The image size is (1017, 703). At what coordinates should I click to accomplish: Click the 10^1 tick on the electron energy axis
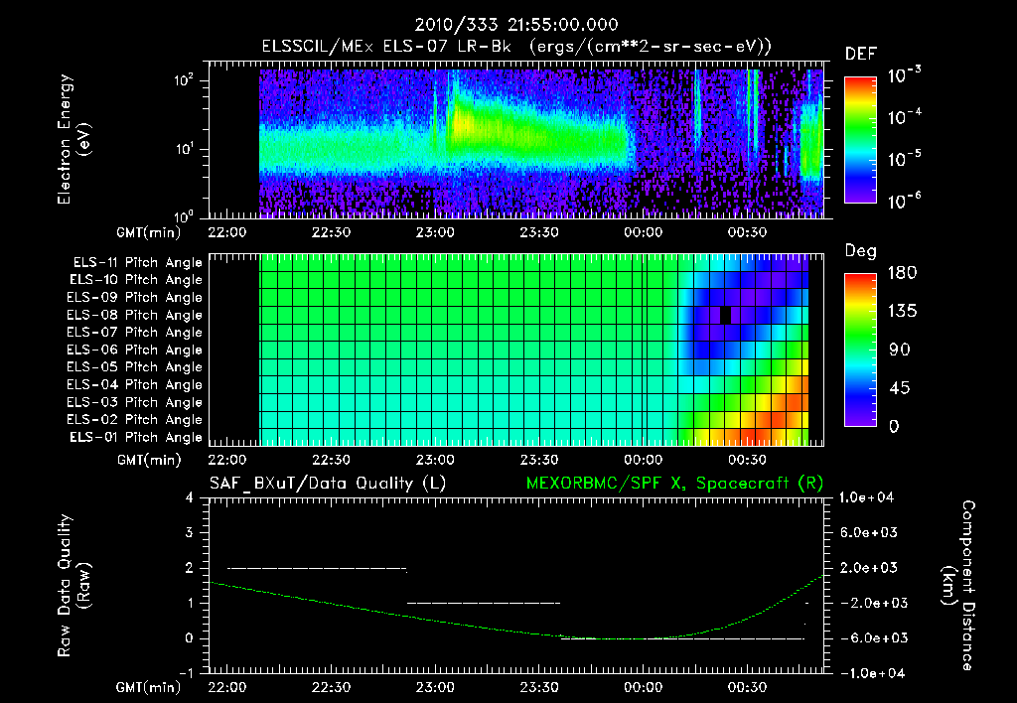(x=184, y=149)
